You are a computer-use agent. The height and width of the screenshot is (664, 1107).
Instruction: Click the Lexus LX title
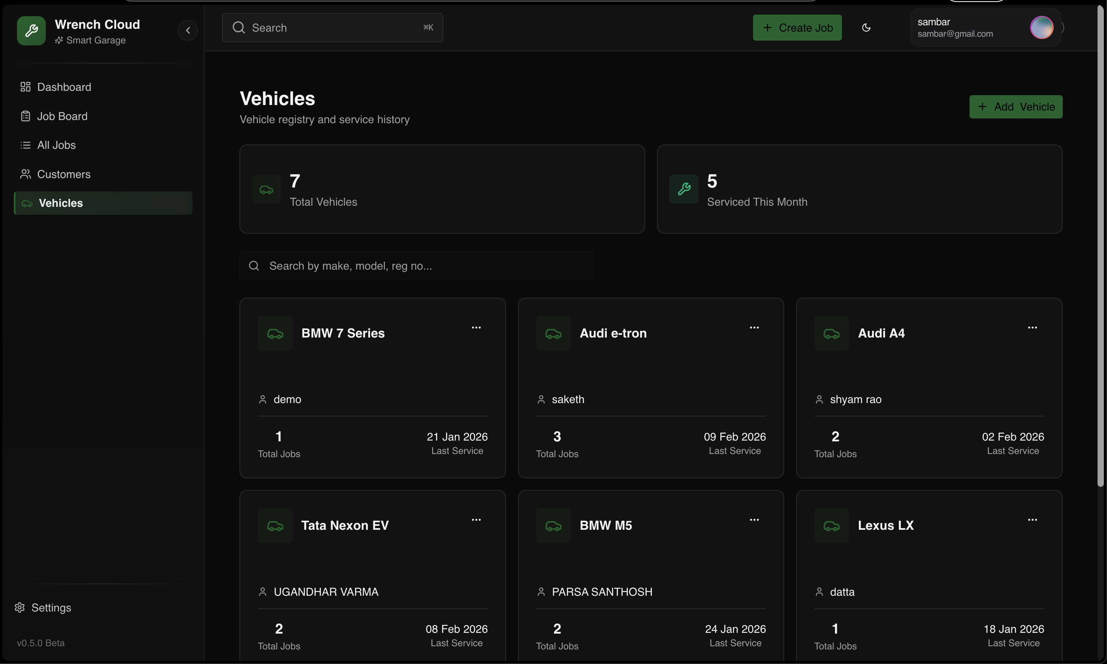pyautogui.click(x=886, y=526)
